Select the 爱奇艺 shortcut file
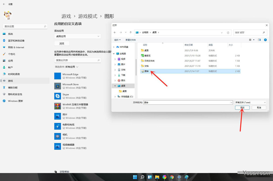The height and width of the screenshot is (181, 273). [x=190, y=56]
